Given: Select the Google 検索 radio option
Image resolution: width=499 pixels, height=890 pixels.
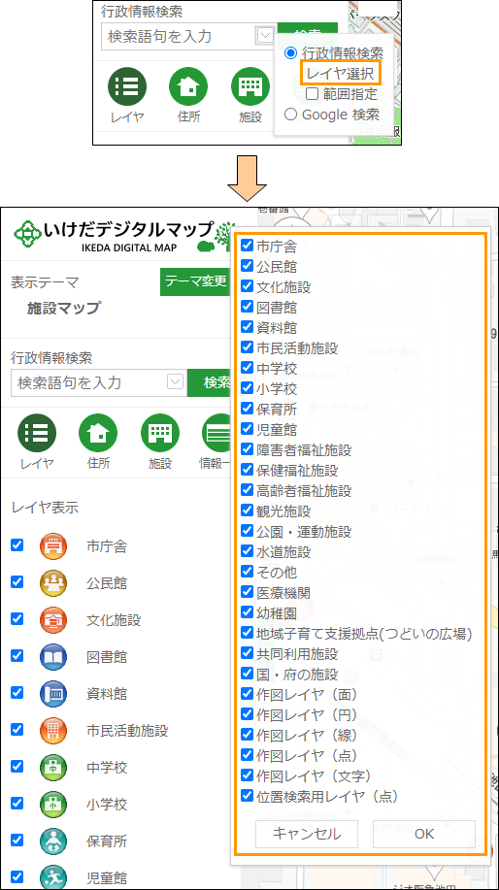Looking at the screenshot, I should (x=290, y=115).
